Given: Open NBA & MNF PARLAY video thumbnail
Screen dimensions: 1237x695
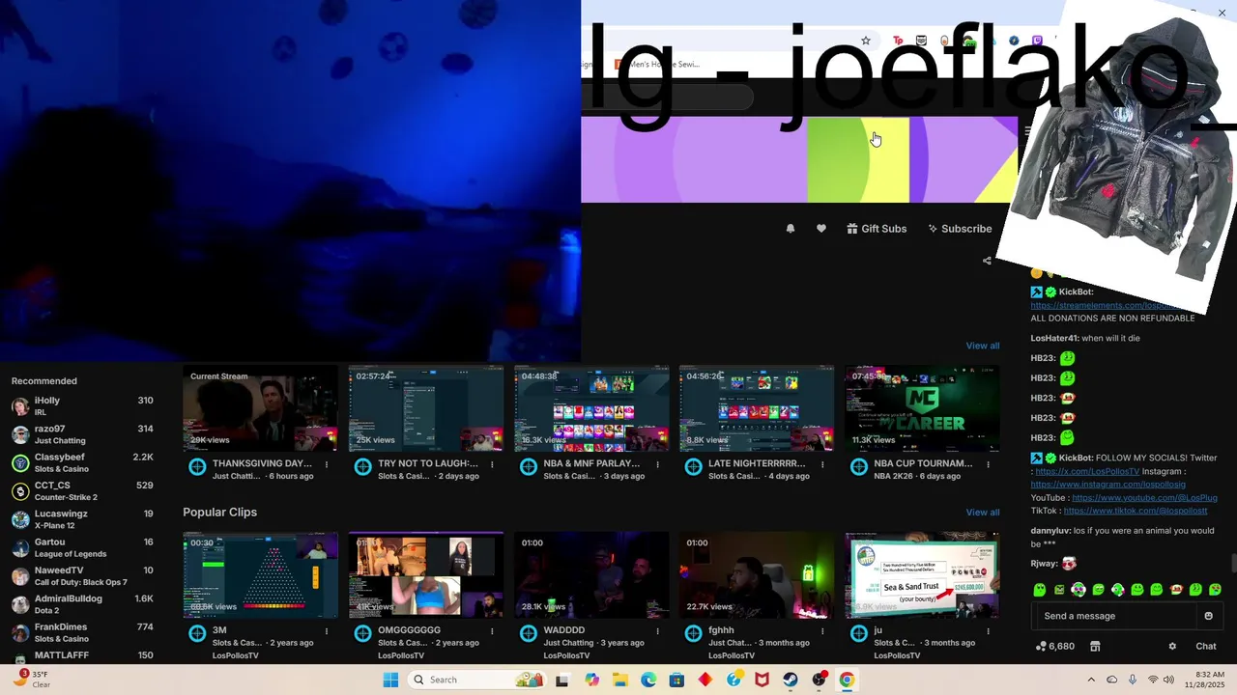Looking at the screenshot, I should (591, 408).
